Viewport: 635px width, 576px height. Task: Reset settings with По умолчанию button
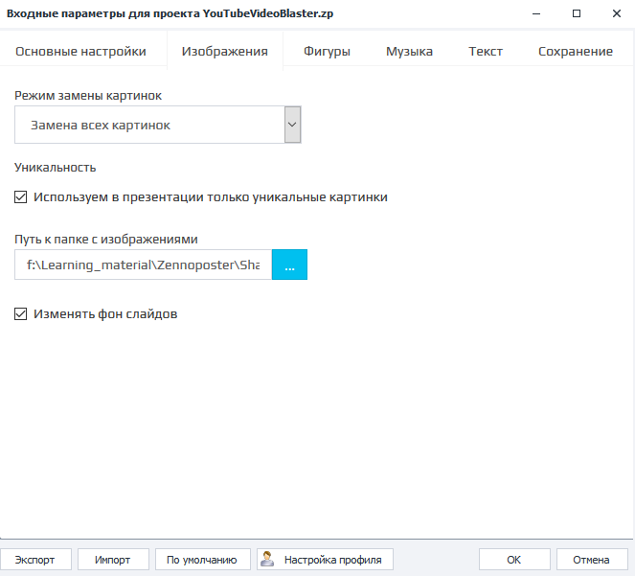[x=202, y=560]
